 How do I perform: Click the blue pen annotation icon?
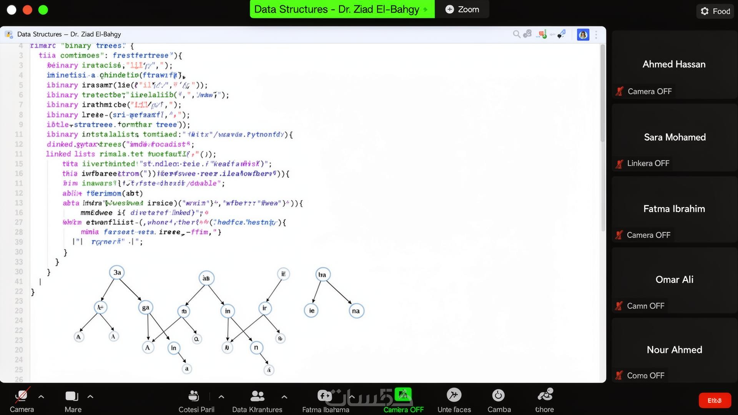click(562, 34)
